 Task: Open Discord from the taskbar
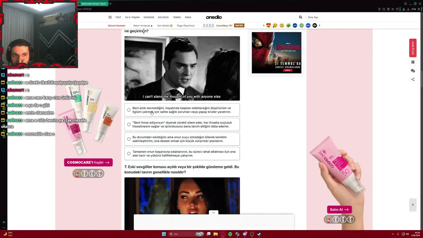pos(245,234)
